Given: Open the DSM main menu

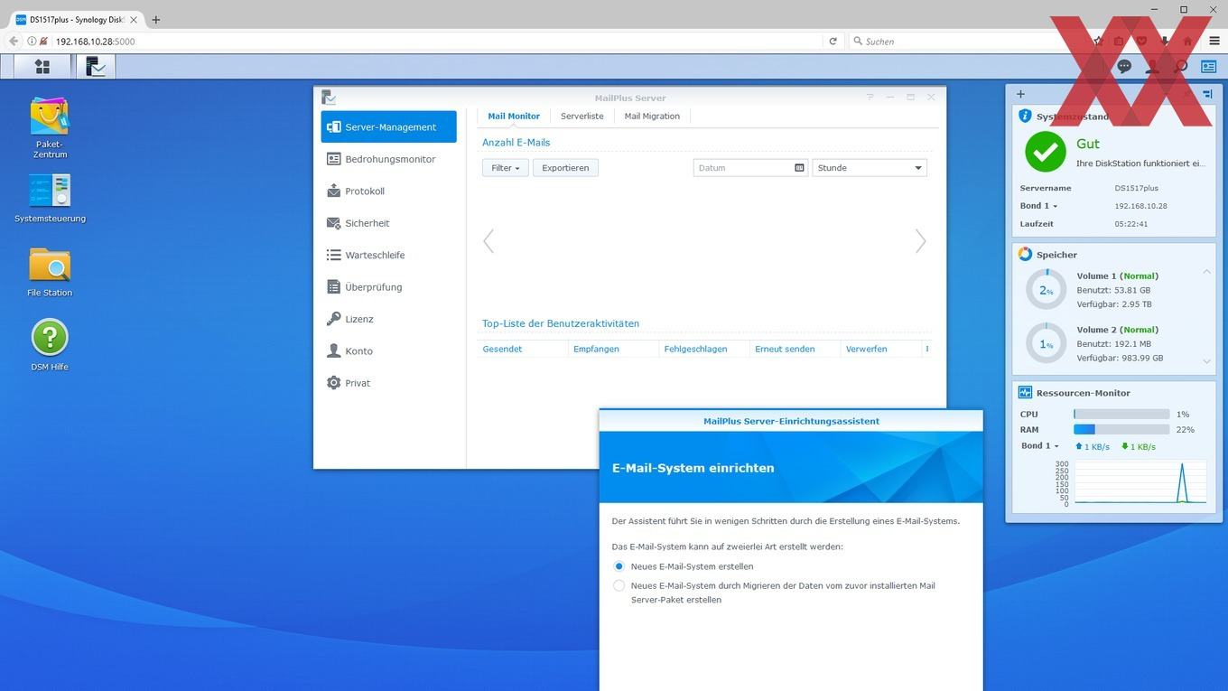Looking at the screenshot, I should [x=42, y=67].
